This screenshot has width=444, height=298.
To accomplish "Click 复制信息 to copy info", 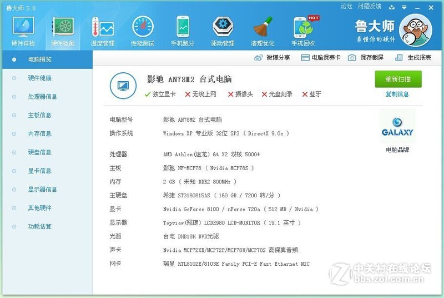I will click(397, 94).
